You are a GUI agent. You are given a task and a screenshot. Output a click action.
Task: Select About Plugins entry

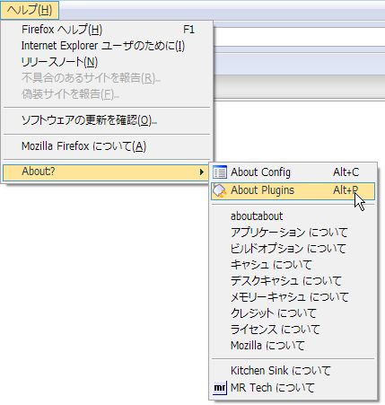293,190
